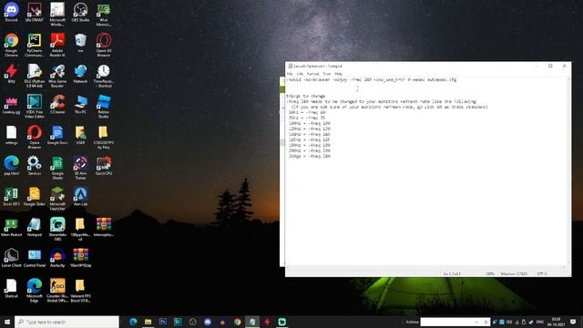
Task: Launch VALORANT from the desktop
Action: [35, 12]
